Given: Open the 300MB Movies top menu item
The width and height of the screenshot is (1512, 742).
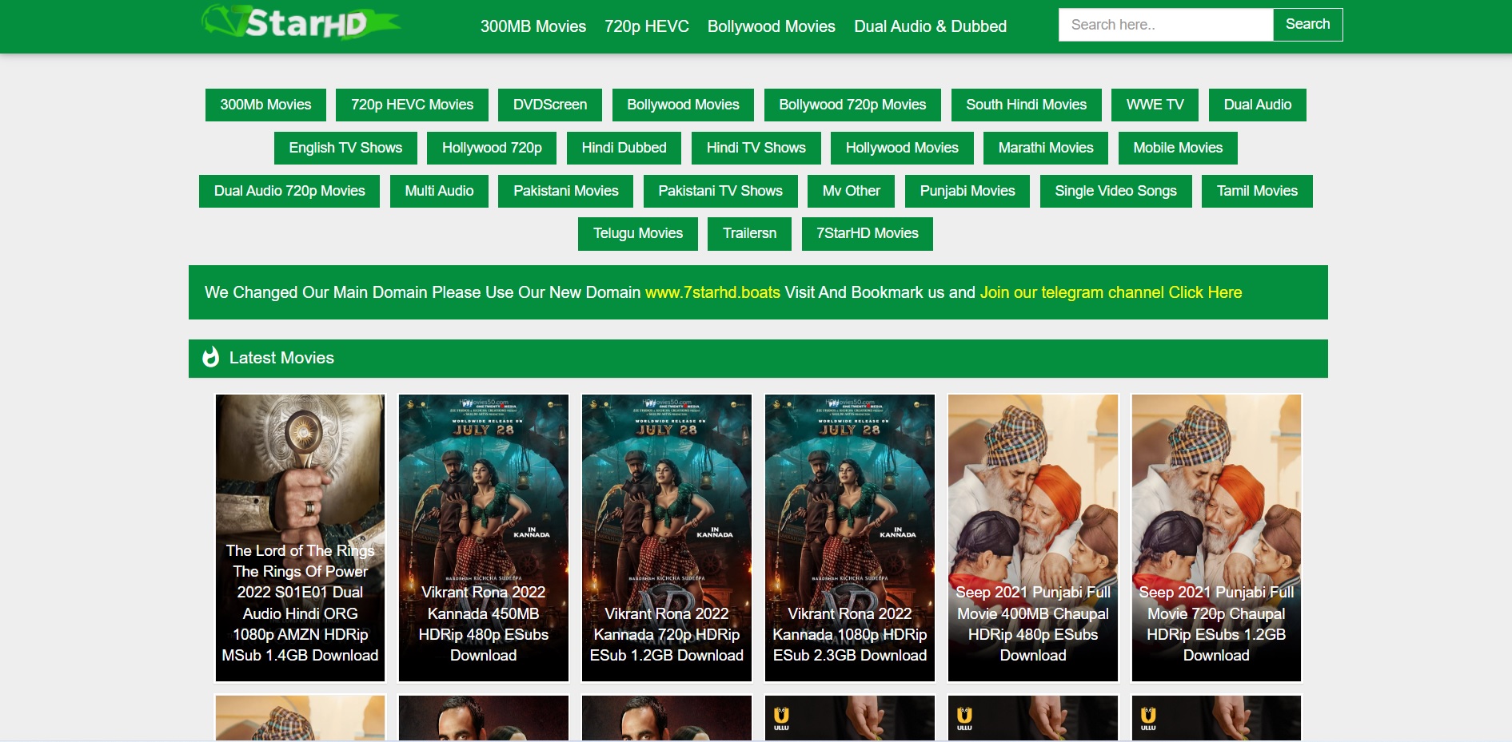Looking at the screenshot, I should click(x=533, y=26).
